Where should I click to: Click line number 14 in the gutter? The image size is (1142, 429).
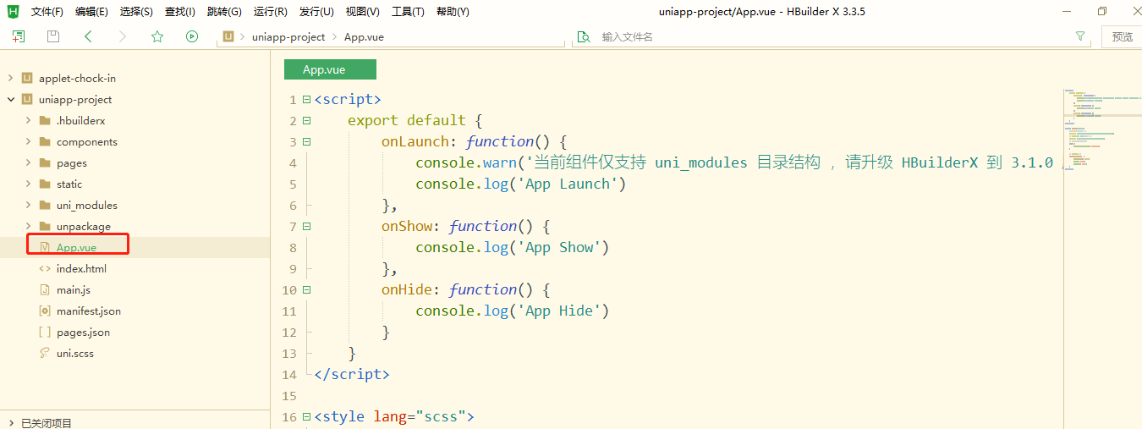pos(289,375)
